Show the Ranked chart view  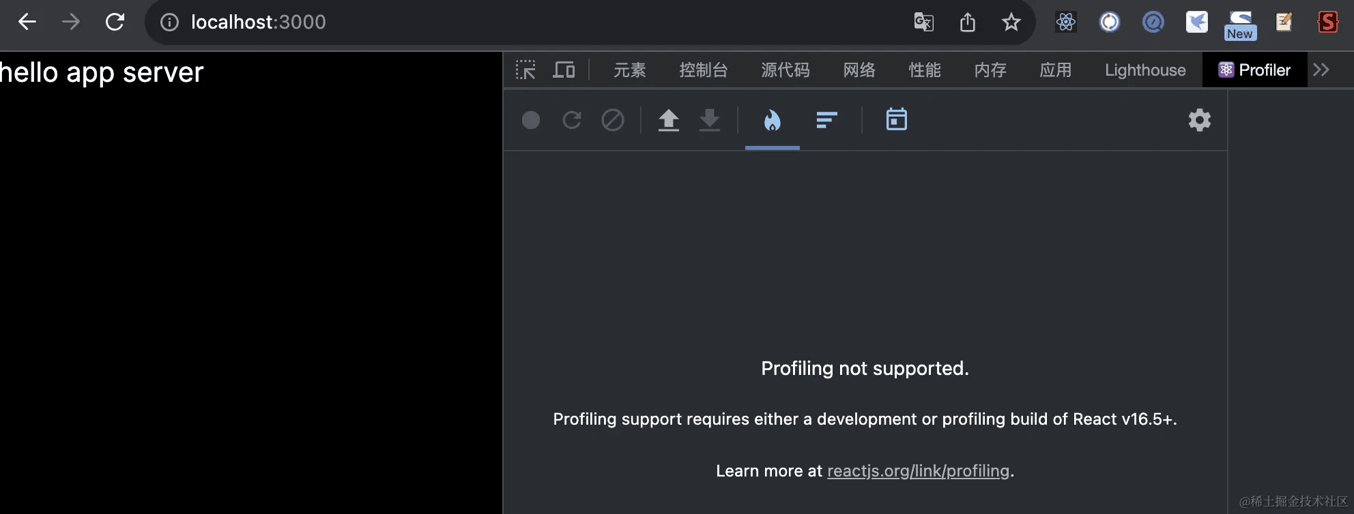tap(827, 121)
